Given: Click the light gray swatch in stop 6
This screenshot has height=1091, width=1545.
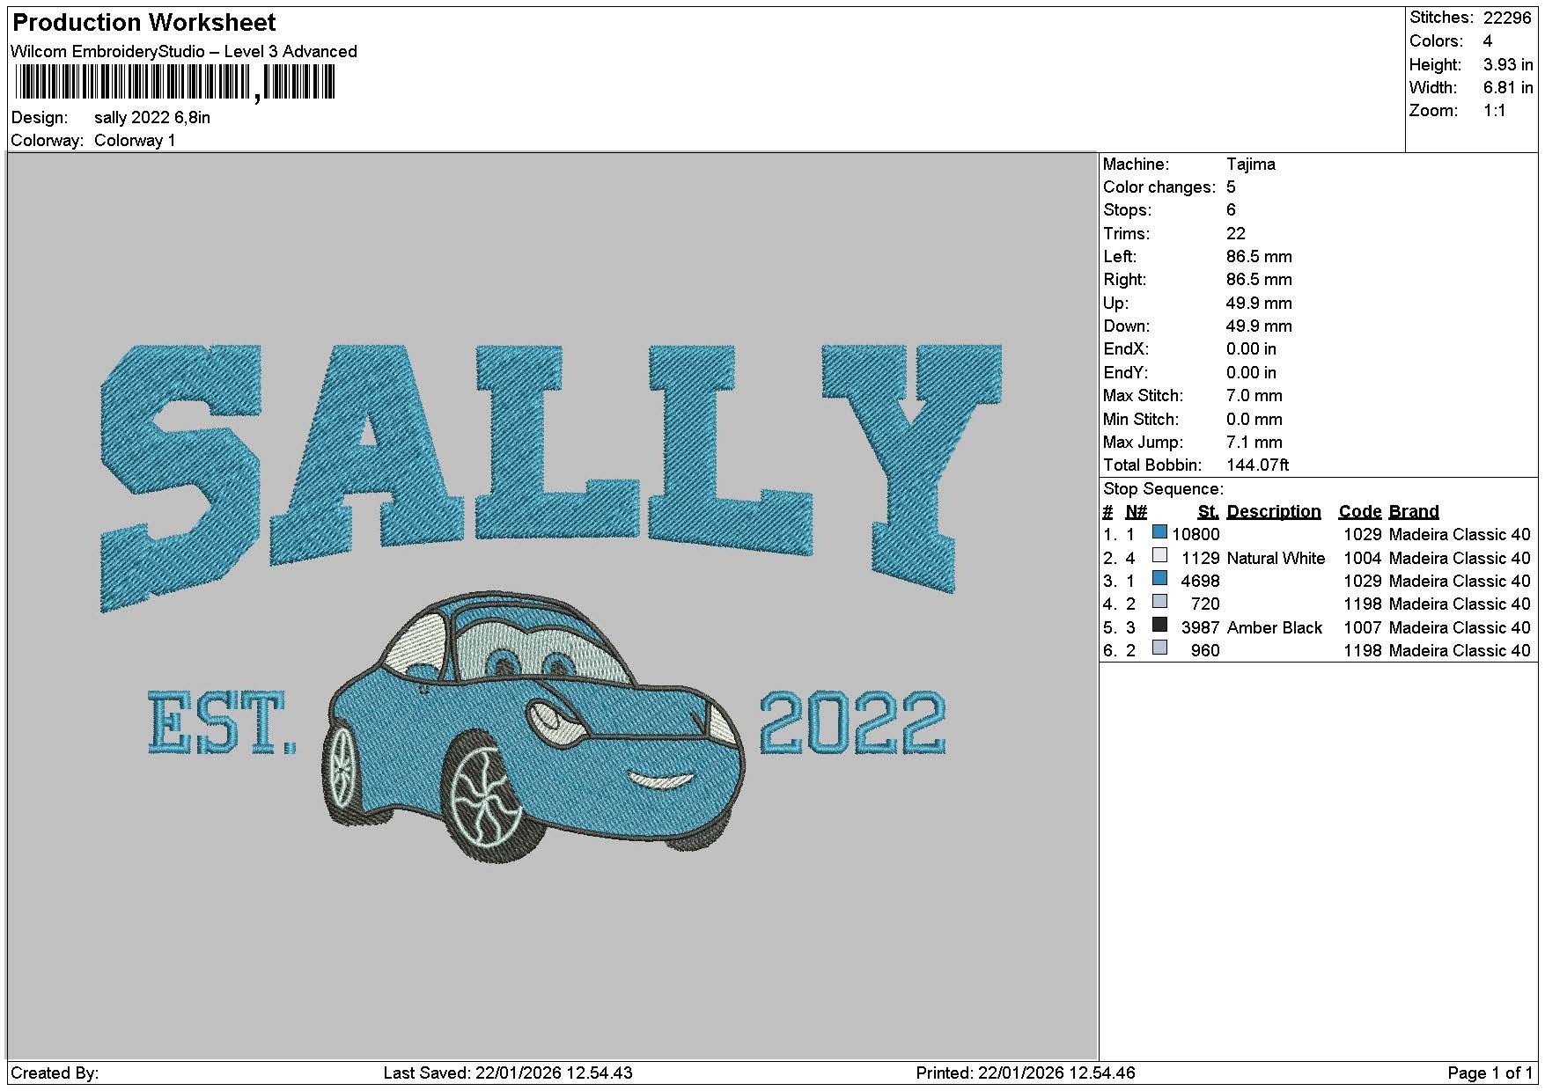Looking at the screenshot, I should [1159, 648].
